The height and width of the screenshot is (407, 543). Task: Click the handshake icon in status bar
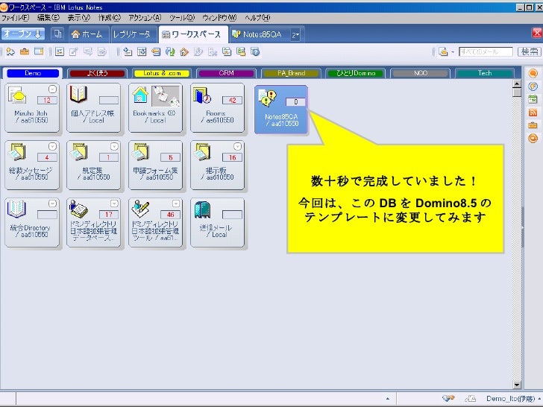click(448, 398)
